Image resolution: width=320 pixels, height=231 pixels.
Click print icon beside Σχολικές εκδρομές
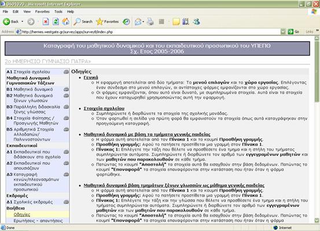[x=66, y=202]
